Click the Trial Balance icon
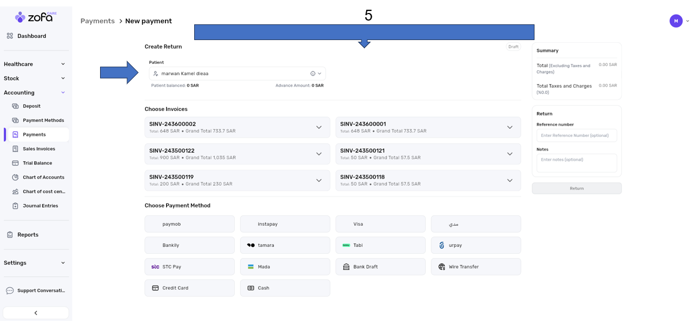This screenshot has height=328, width=693. coord(15,163)
